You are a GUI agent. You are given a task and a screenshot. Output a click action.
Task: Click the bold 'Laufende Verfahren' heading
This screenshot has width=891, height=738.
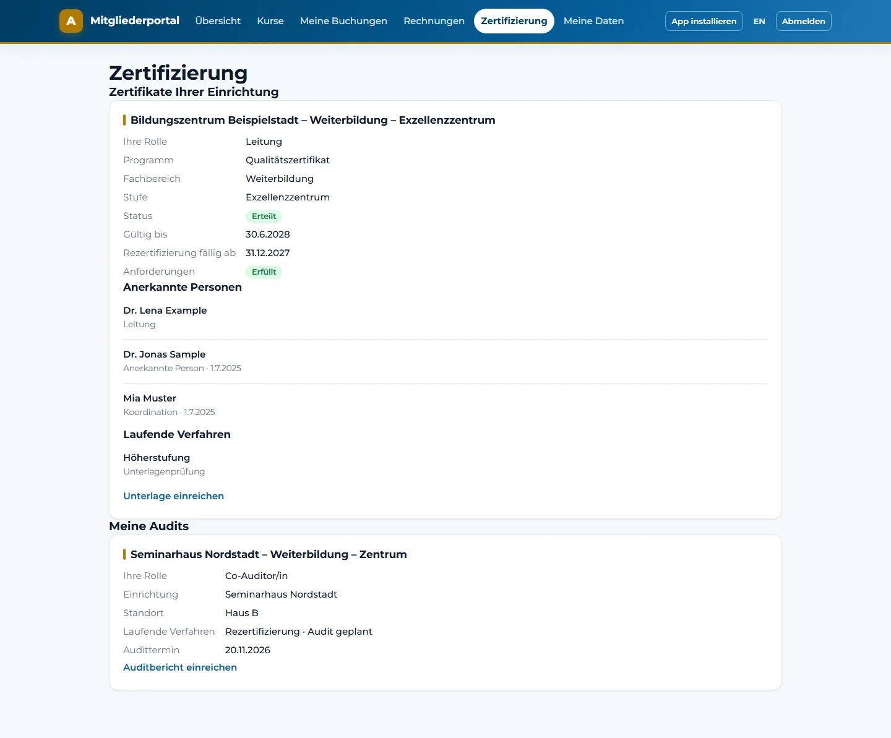(x=177, y=434)
